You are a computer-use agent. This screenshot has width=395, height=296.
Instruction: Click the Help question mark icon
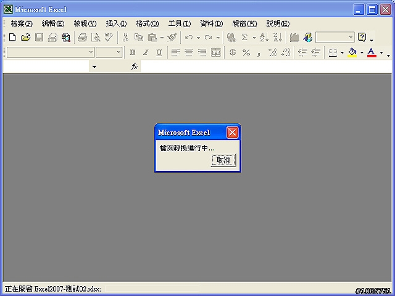tap(362, 37)
